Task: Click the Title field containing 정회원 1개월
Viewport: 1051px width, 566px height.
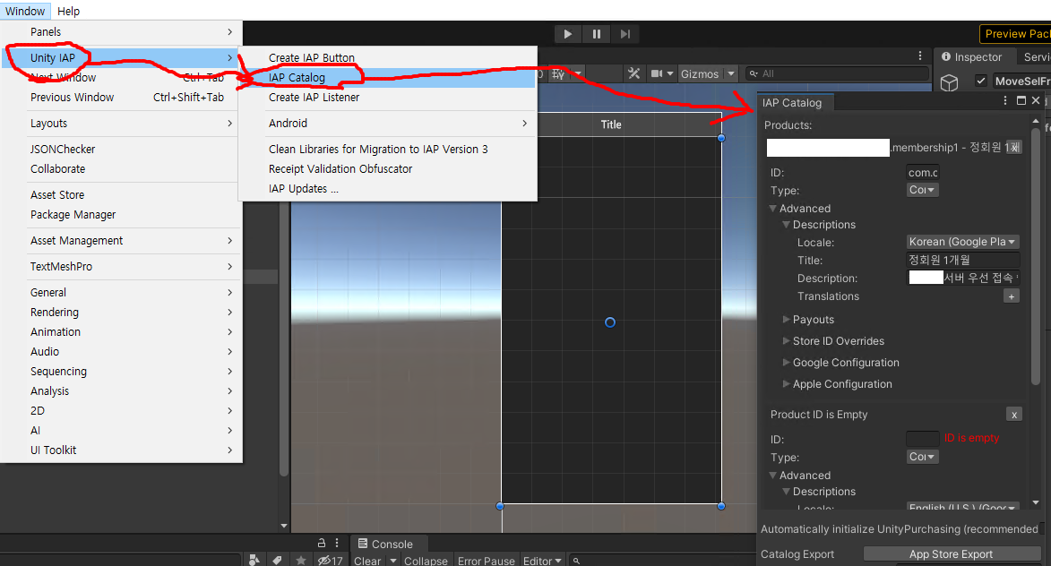Action: [962, 260]
